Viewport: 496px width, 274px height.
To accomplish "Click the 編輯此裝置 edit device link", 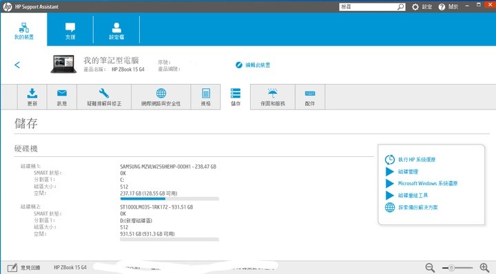I will point(253,65).
